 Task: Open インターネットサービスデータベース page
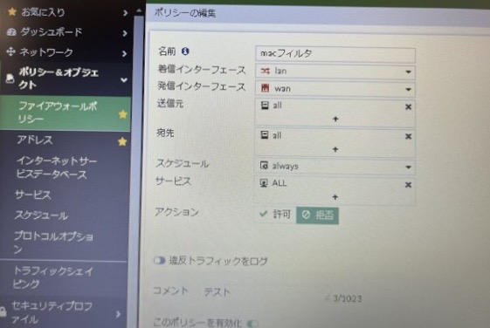point(56,167)
